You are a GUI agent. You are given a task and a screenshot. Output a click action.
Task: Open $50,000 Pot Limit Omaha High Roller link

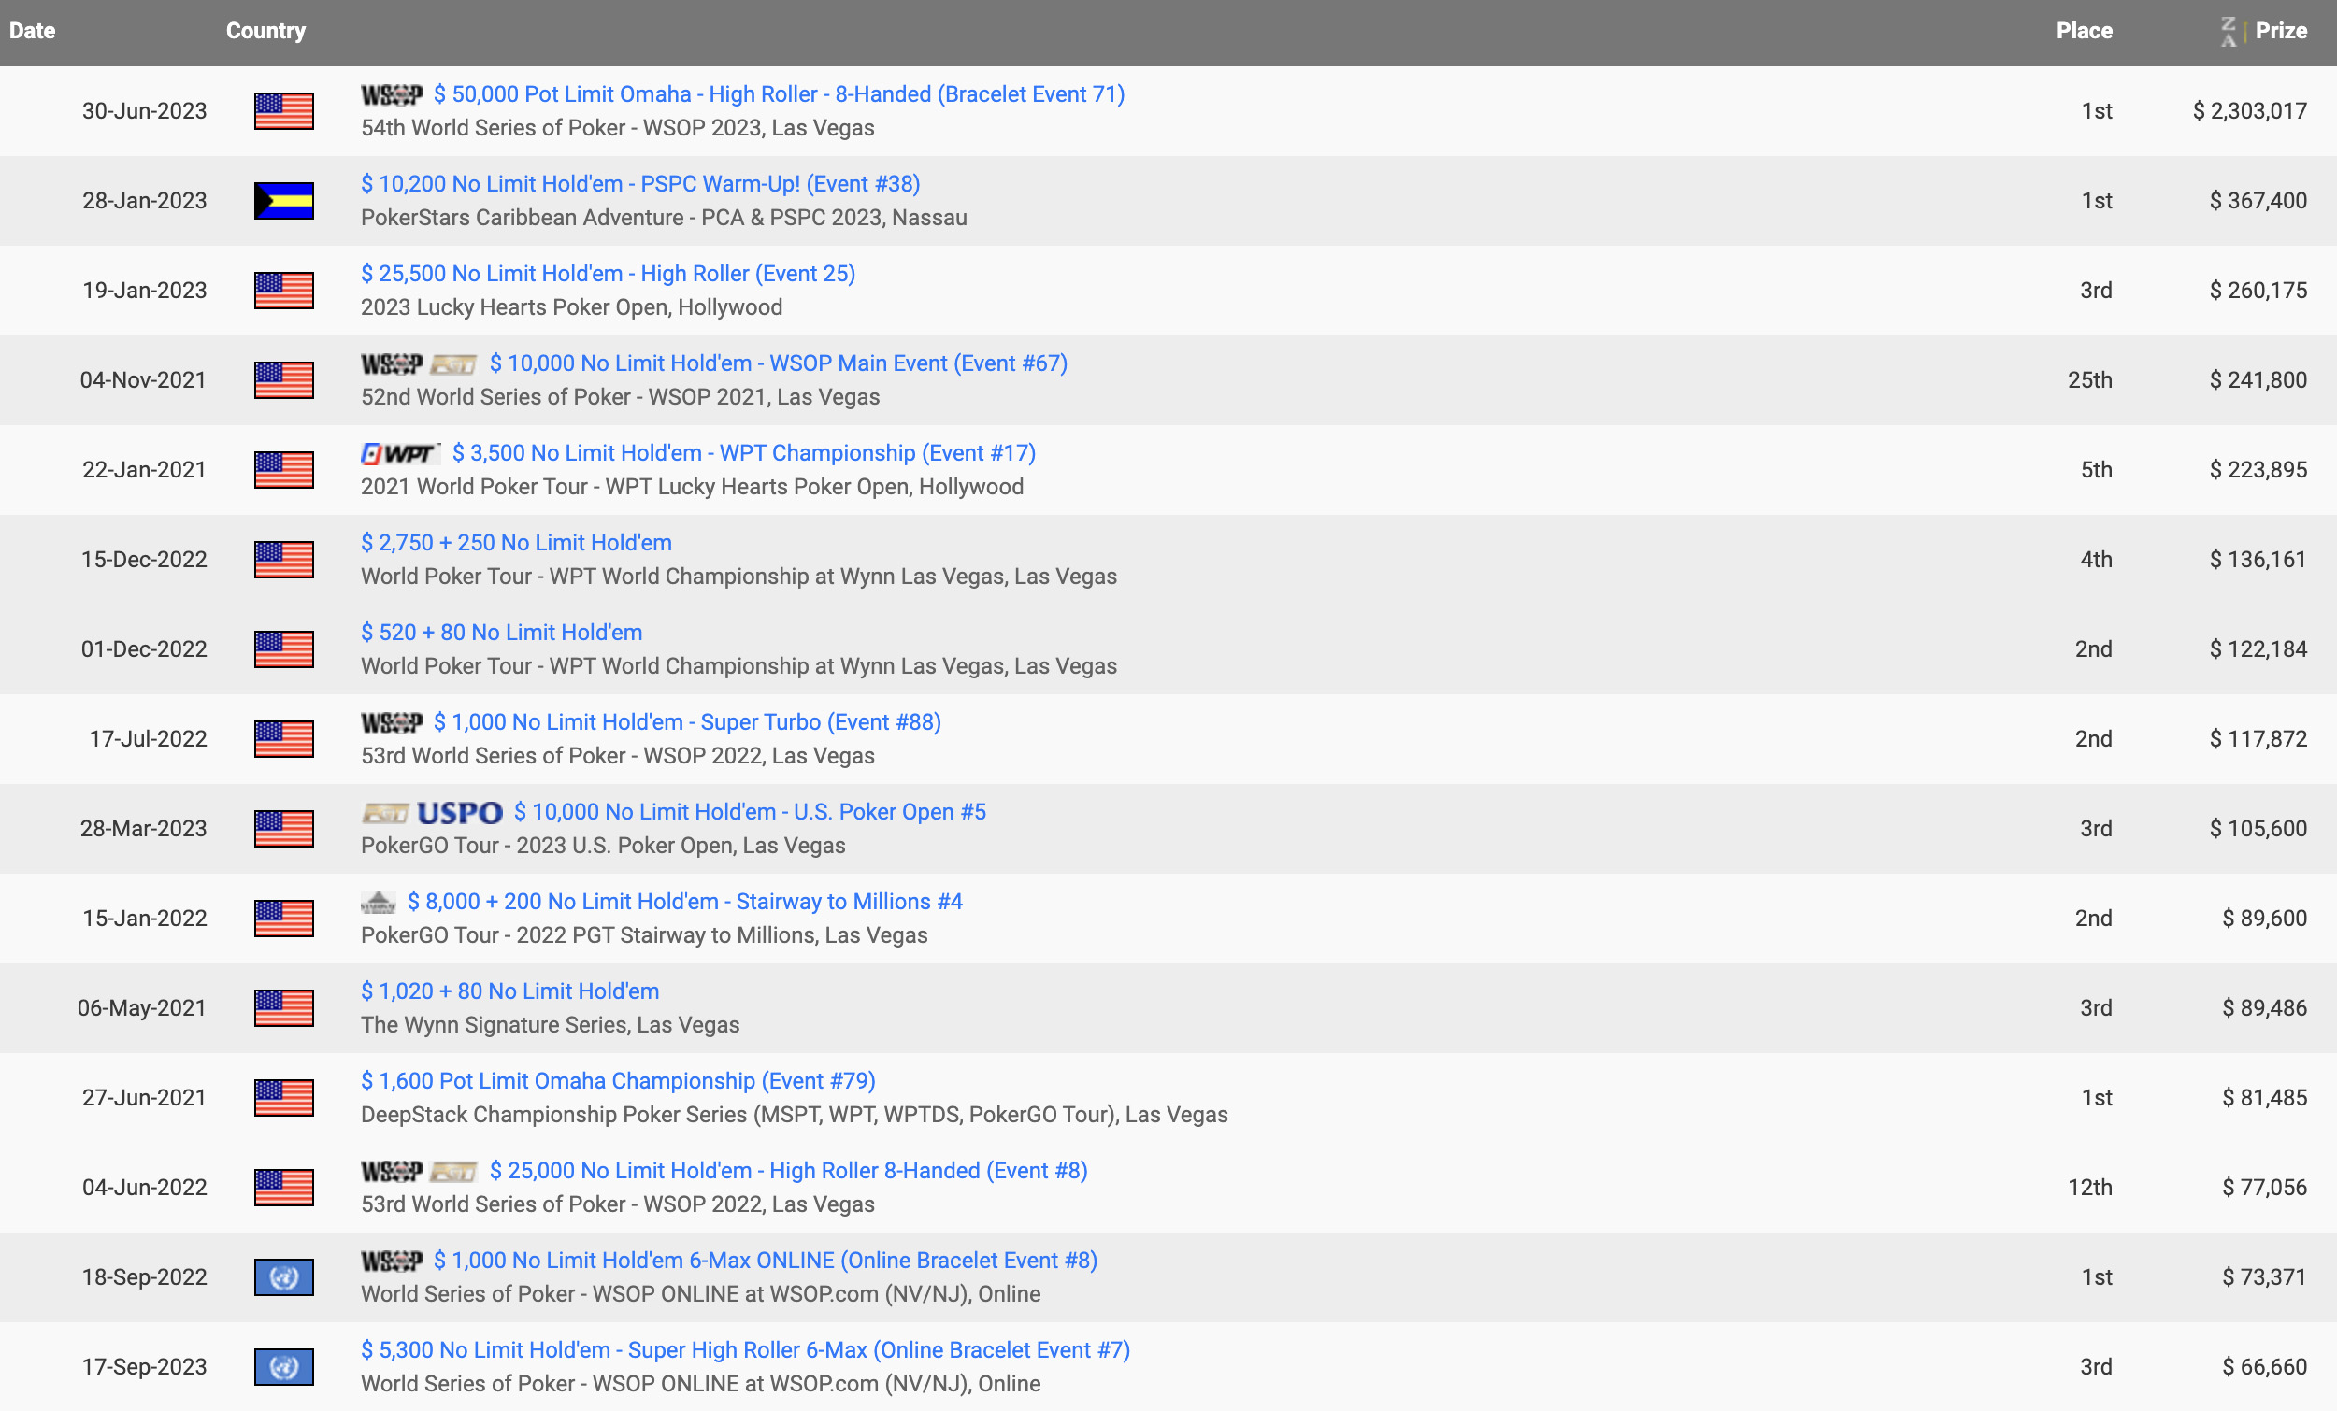(x=778, y=94)
